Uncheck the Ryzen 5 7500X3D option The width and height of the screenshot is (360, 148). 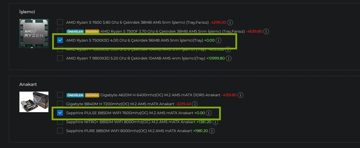60,40
